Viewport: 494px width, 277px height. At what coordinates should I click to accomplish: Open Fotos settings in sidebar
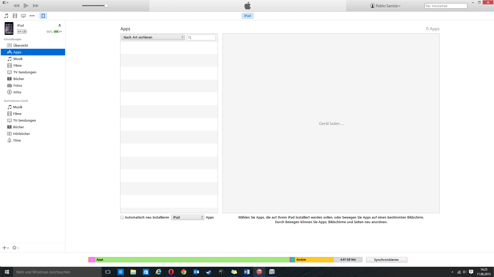click(x=17, y=85)
